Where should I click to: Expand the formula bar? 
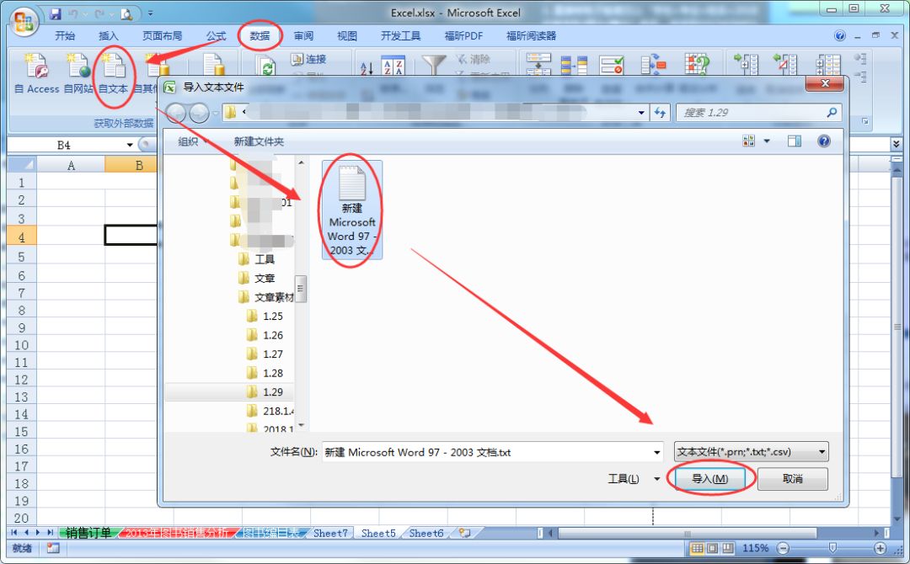pyautogui.click(x=897, y=144)
